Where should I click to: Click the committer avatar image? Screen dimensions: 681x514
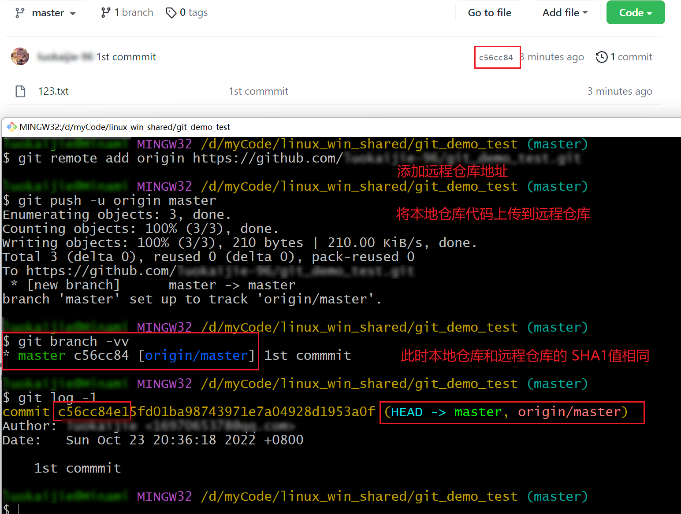click(20, 56)
